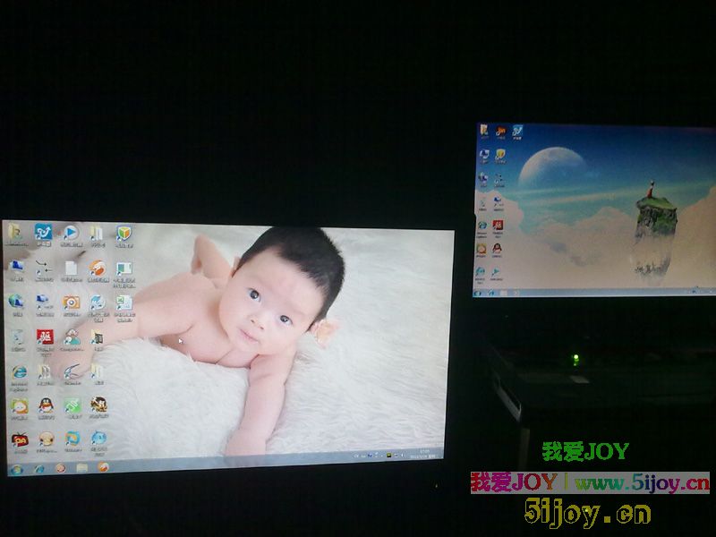Open the Recycle Bin on baby-wallpaper desktop
Screen dimensions: 716x537
[x=17, y=337]
